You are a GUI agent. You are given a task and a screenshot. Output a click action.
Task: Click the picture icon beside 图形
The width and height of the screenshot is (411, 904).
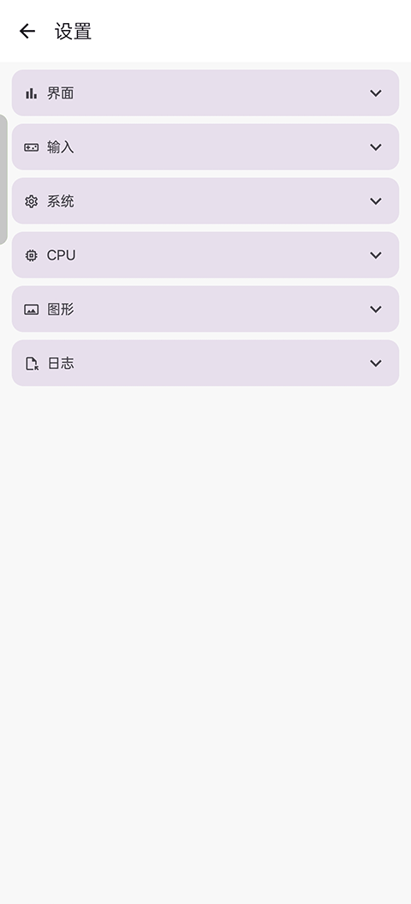pos(31,310)
